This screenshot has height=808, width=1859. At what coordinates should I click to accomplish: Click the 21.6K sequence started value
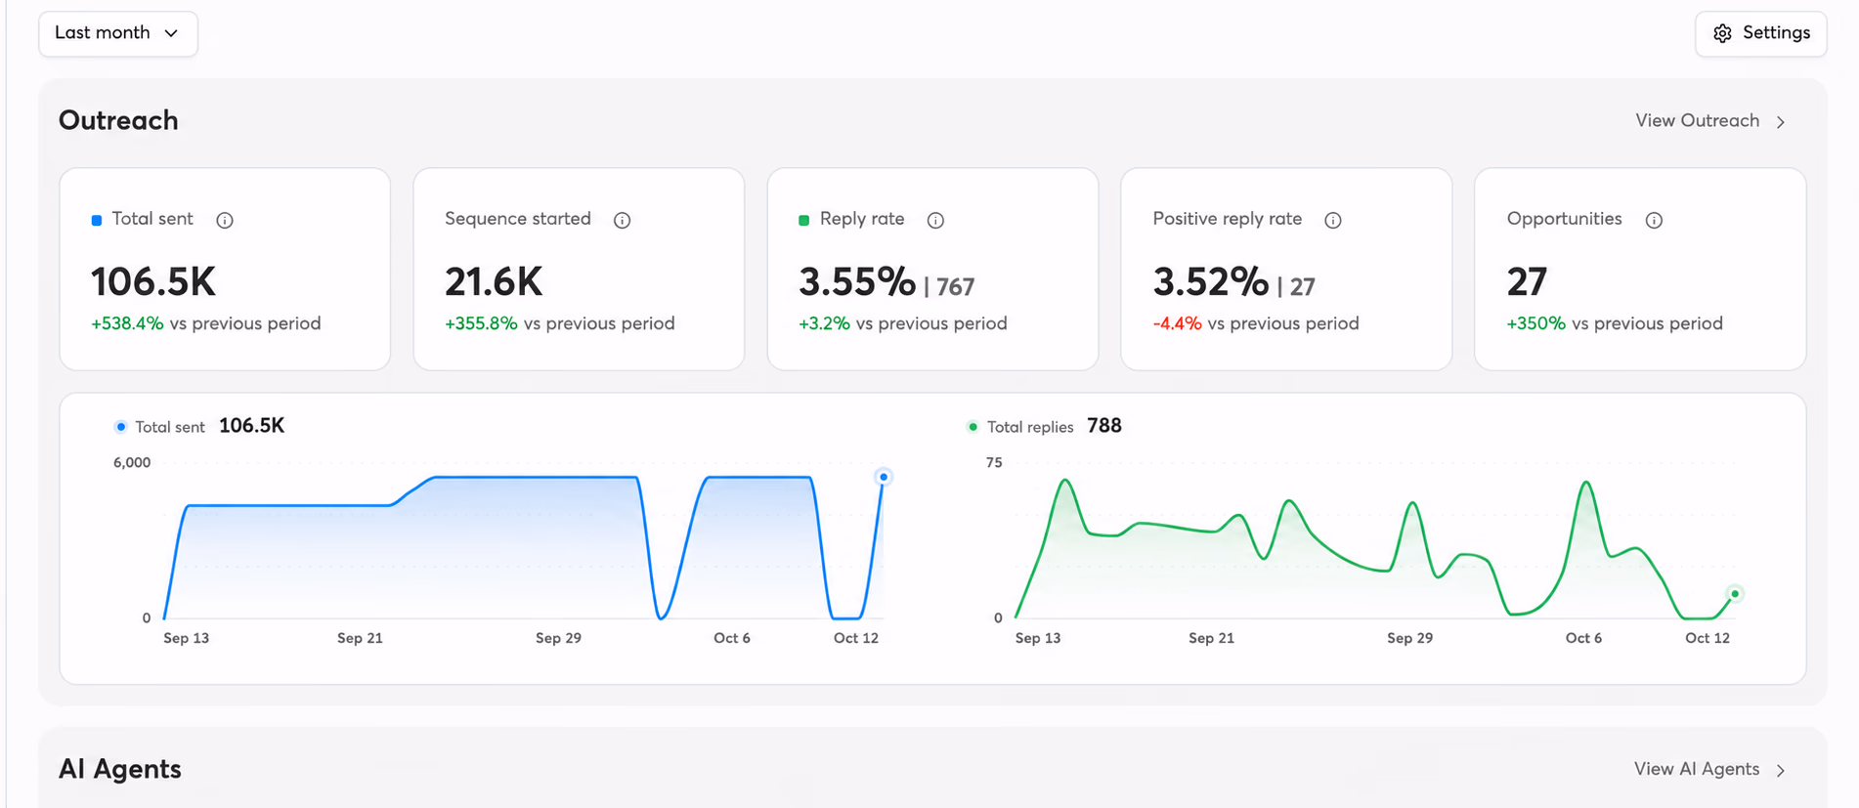pos(494,282)
